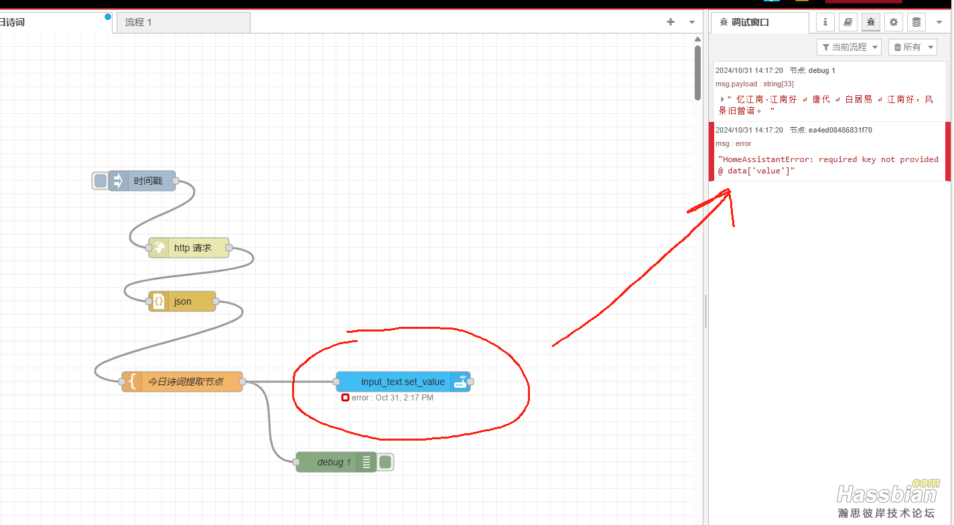This screenshot has width=954, height=525.
Task: Click the 节点: debug 1 link
Action: point(812,70)
